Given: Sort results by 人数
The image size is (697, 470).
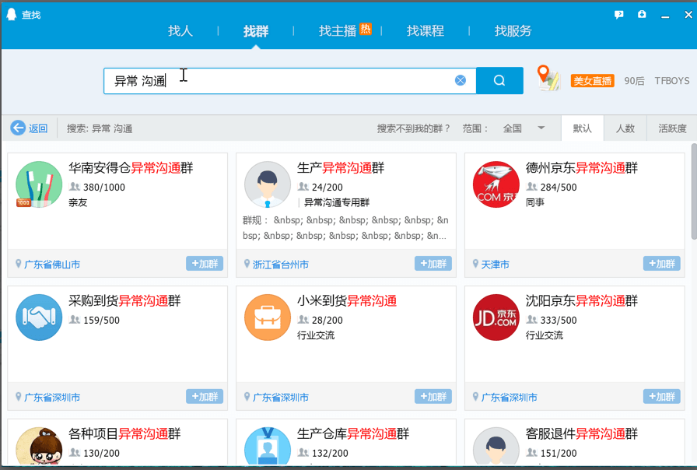Looking at the screenshot, I should point(625,128).
